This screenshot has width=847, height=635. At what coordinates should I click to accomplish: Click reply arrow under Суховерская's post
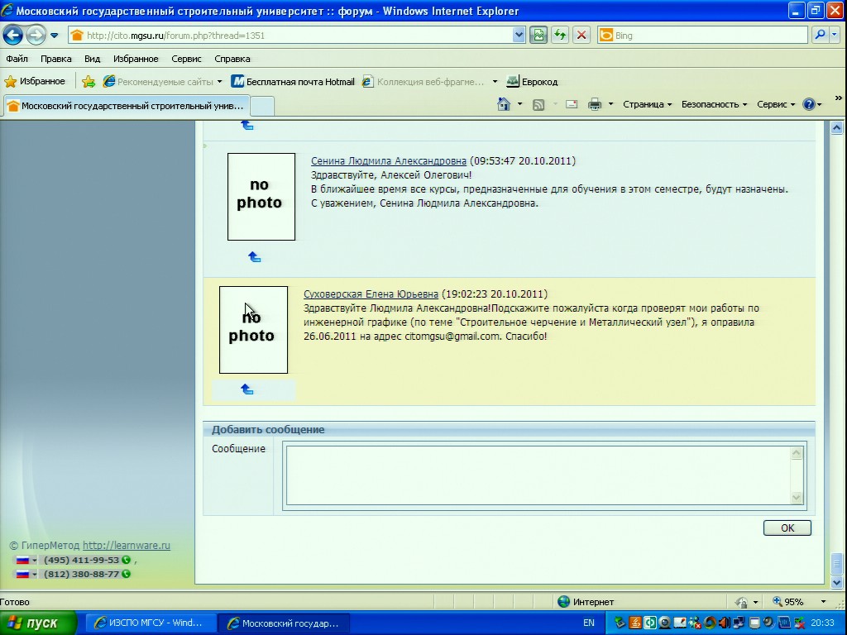point(246,389)
